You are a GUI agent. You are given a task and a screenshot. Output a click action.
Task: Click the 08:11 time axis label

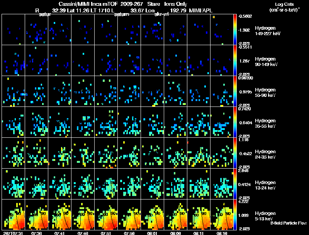199,233
